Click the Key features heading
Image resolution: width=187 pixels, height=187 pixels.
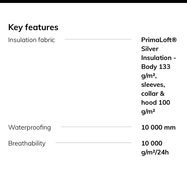pyautogui.click(x=33, y=27)
